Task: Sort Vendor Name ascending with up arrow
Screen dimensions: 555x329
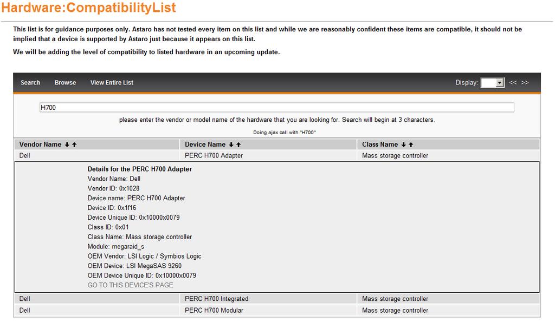Action: click(x=74, y=145)
